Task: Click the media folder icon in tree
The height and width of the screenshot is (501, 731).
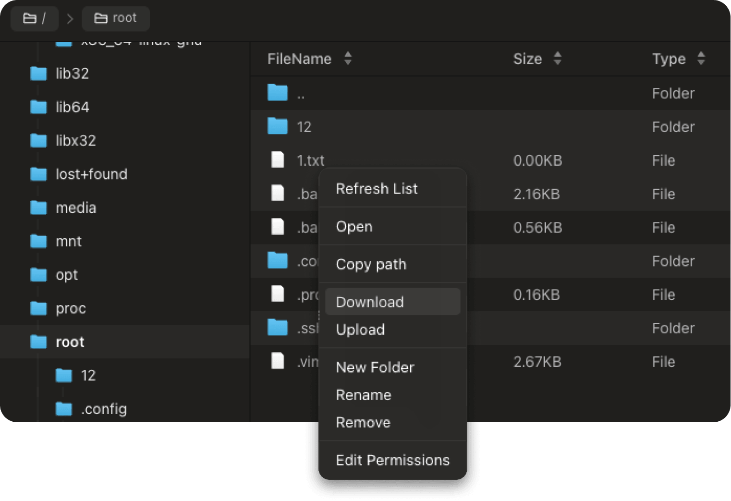Action: [x=38, y=208]
